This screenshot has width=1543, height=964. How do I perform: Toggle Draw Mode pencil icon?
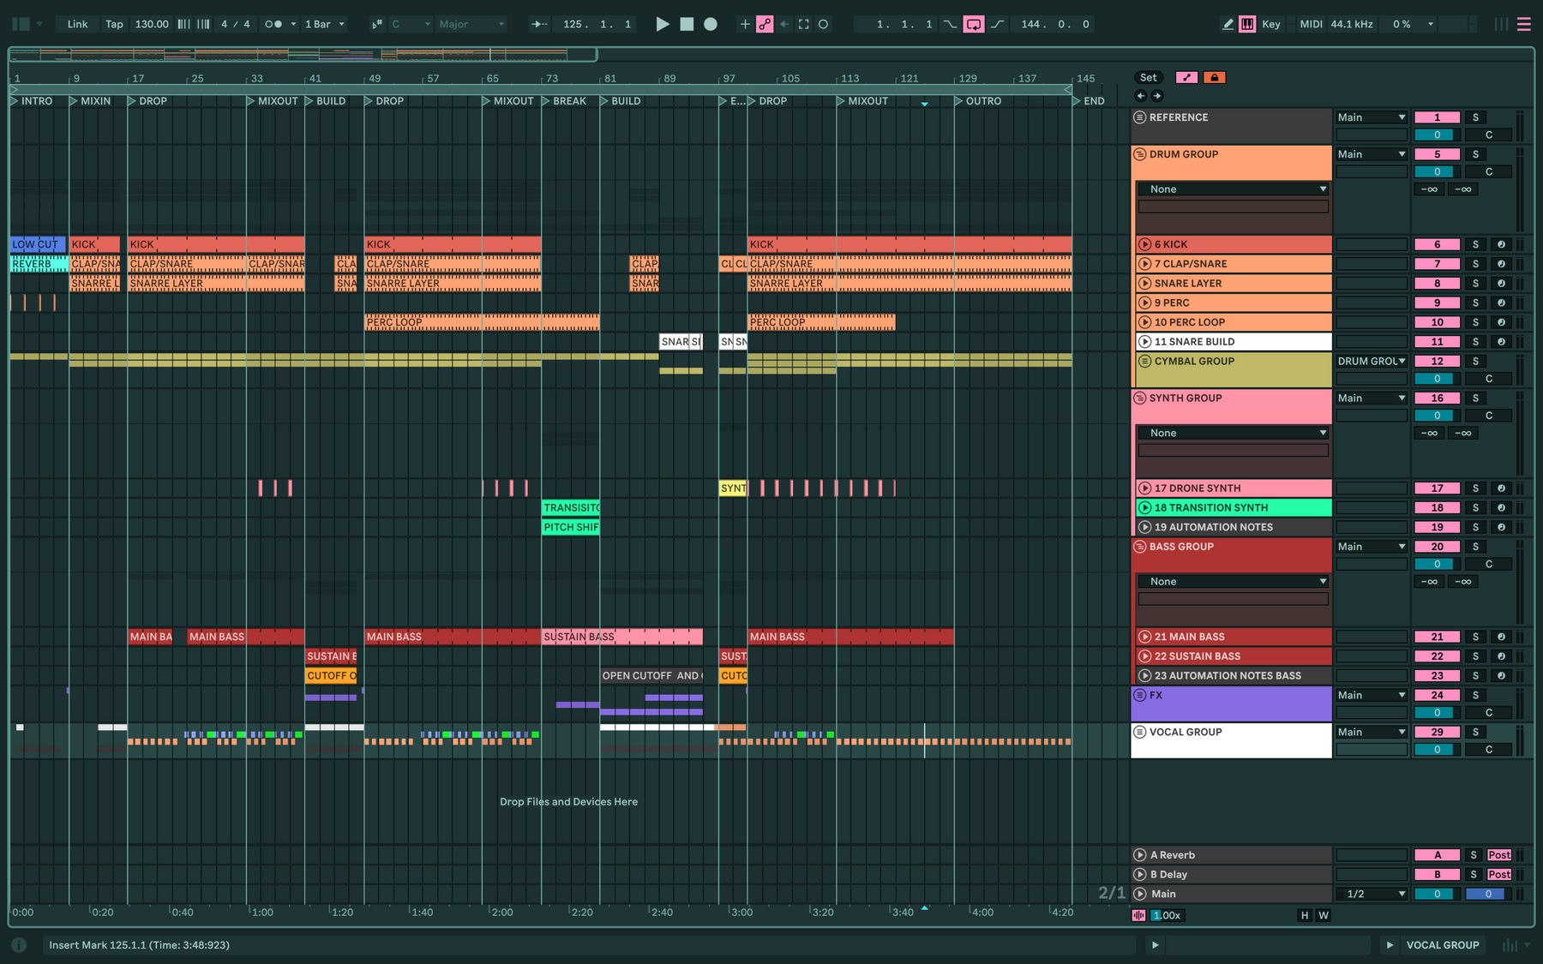(x=1228, y=24)
